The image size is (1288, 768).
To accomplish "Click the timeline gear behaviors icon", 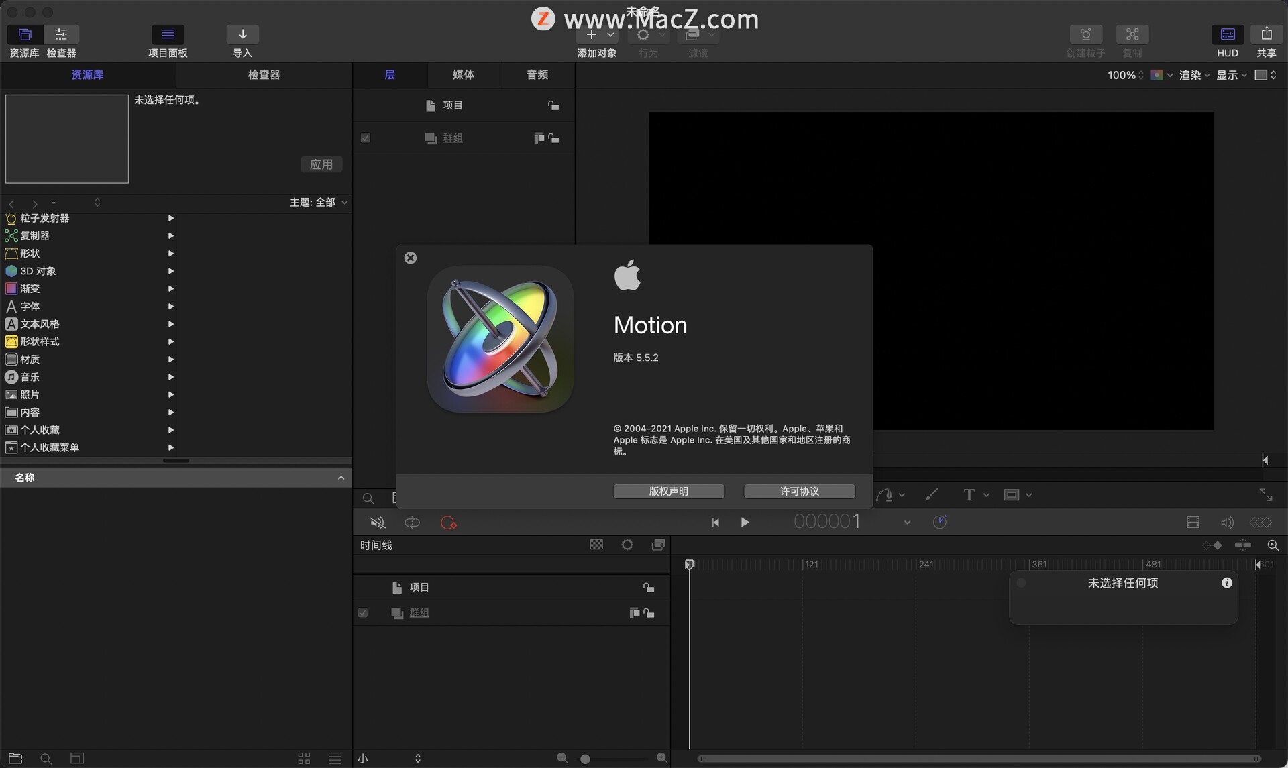I will [627, 545].
